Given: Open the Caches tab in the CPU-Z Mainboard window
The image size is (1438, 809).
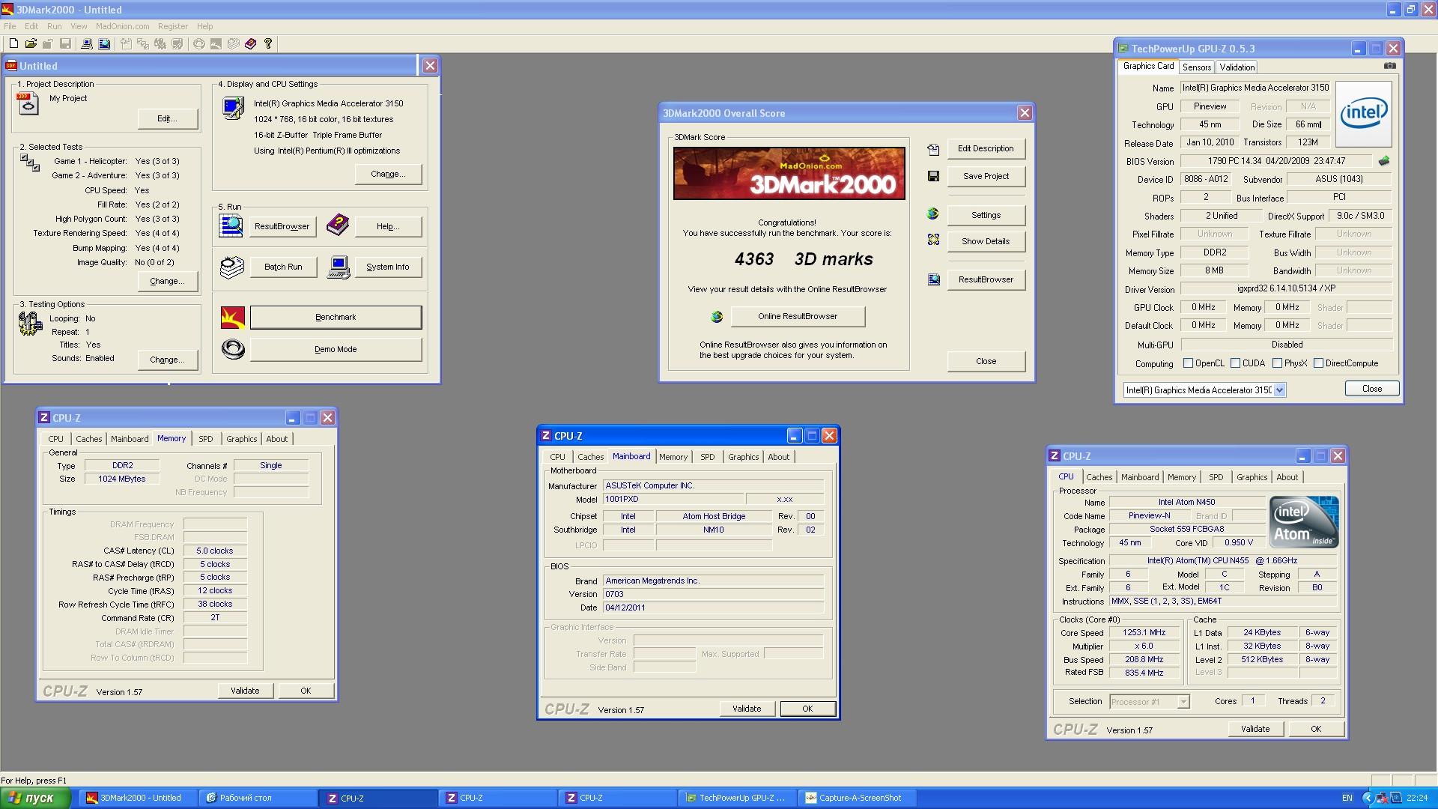Looking at the screenshot, I should click(x=590, y=457).
